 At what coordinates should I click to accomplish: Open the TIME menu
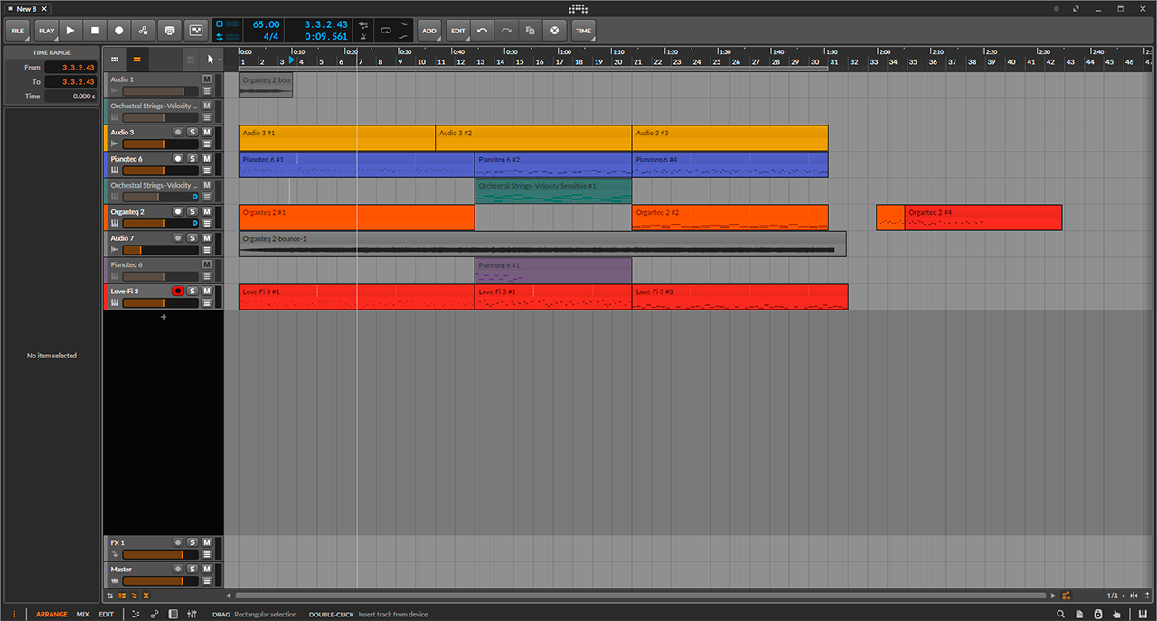coord(584,31)
